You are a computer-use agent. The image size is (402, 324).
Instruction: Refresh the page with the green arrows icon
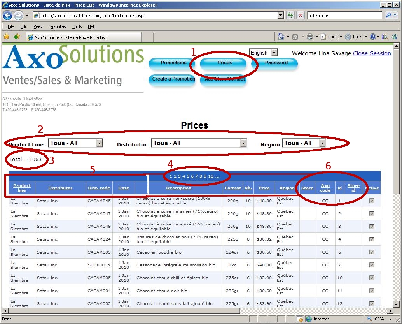pyautogui.click(x=290, y=16)
